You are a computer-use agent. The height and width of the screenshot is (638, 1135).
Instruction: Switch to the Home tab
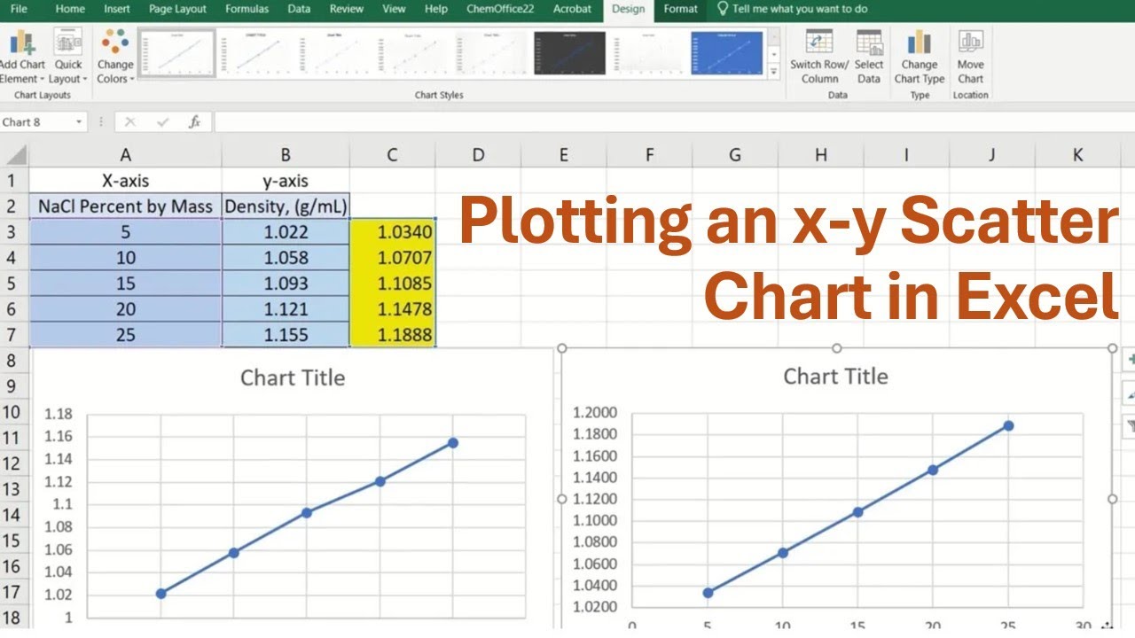point(70,9)
